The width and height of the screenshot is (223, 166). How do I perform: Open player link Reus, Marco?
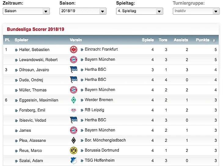[30, 151]
